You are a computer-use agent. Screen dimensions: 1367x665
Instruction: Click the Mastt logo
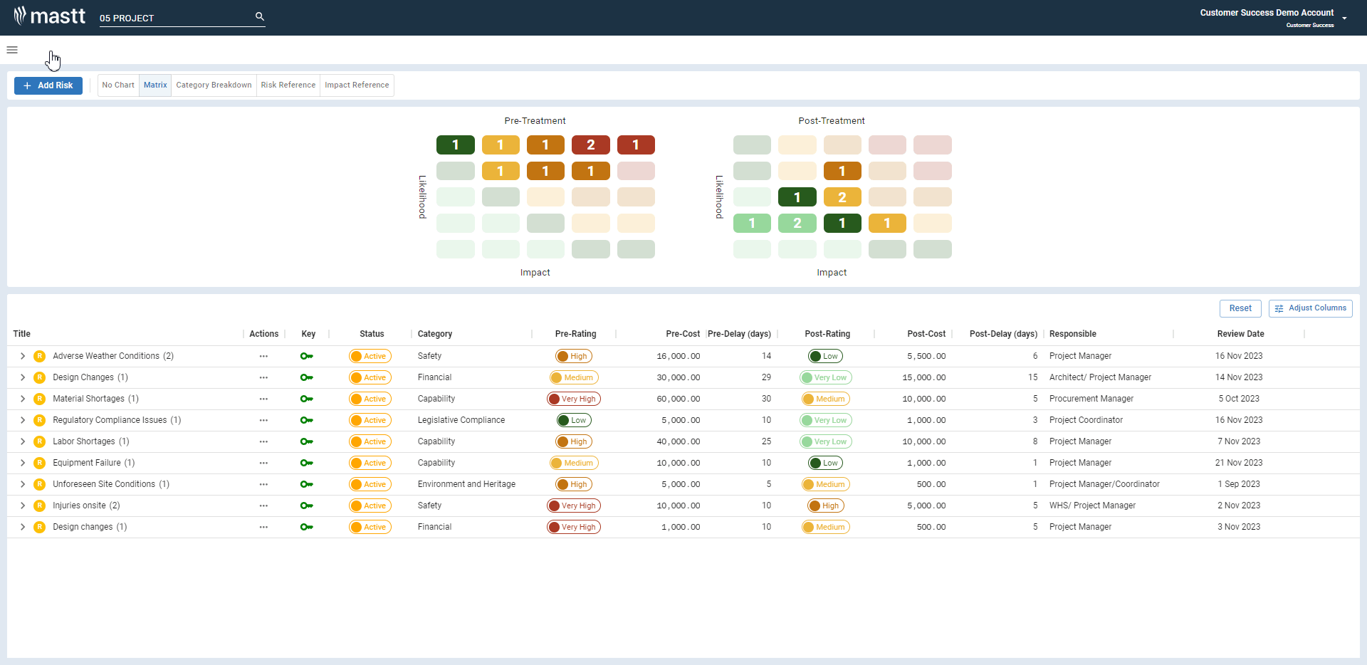tap(50, 16)
